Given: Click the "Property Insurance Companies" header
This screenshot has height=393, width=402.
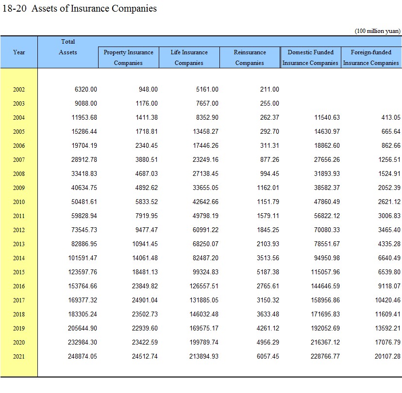Looking at the screenshot, I should 128,57.
